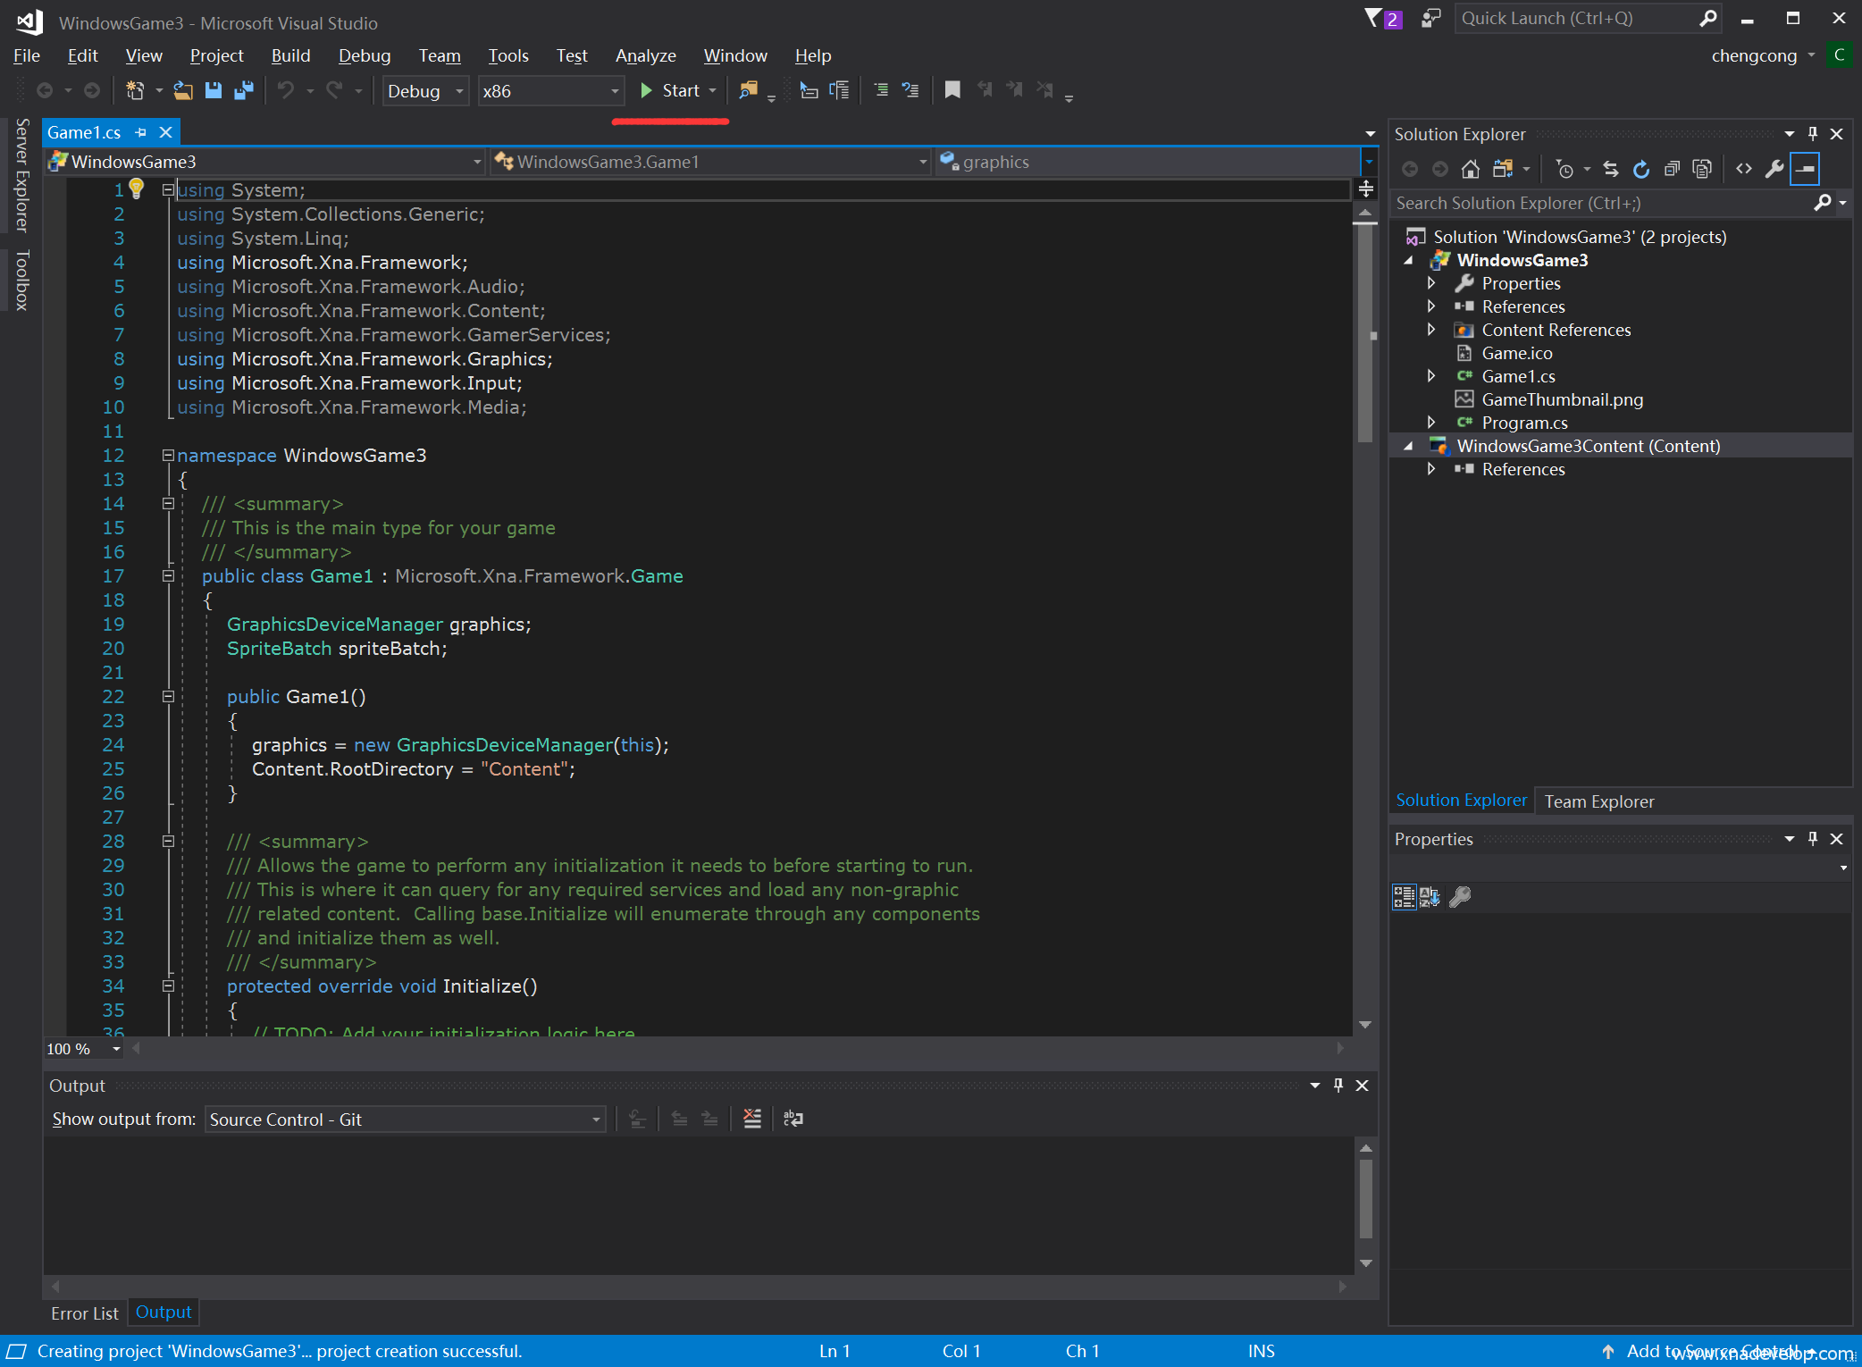
Task: Refresh the Solution Explorer
Action: coord(1641,169)
